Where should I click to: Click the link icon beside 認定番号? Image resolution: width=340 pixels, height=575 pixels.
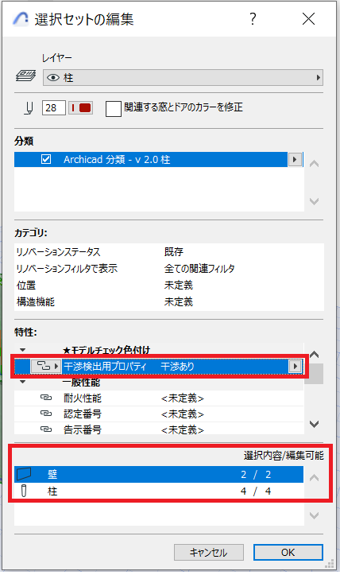point(45,414)
